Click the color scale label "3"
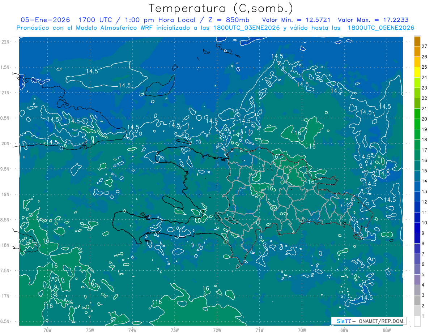 pyautogui.click(x=423, y=296)
